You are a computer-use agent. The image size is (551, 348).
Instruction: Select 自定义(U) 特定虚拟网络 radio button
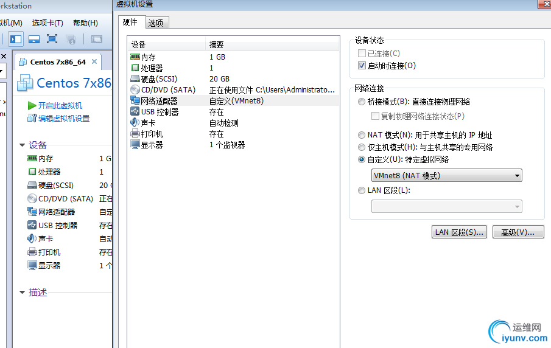pyautogui.click(x=362, y=159)
